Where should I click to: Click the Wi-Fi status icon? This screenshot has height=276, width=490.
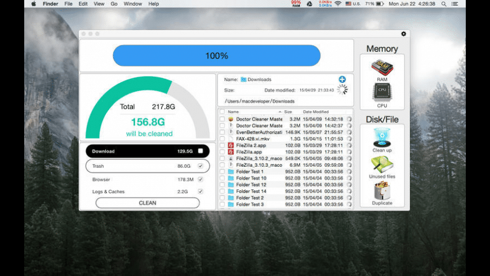[338, 4]
